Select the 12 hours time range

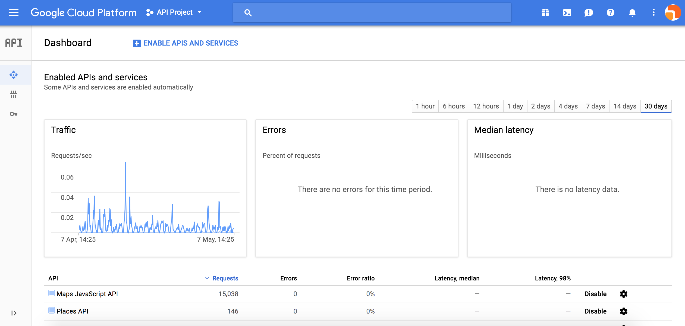point(486,106)
